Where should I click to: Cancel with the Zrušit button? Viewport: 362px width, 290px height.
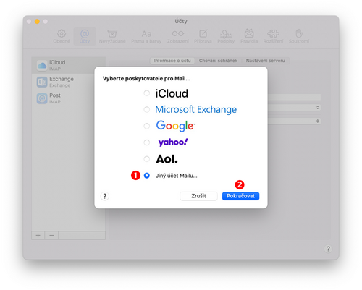198,196
